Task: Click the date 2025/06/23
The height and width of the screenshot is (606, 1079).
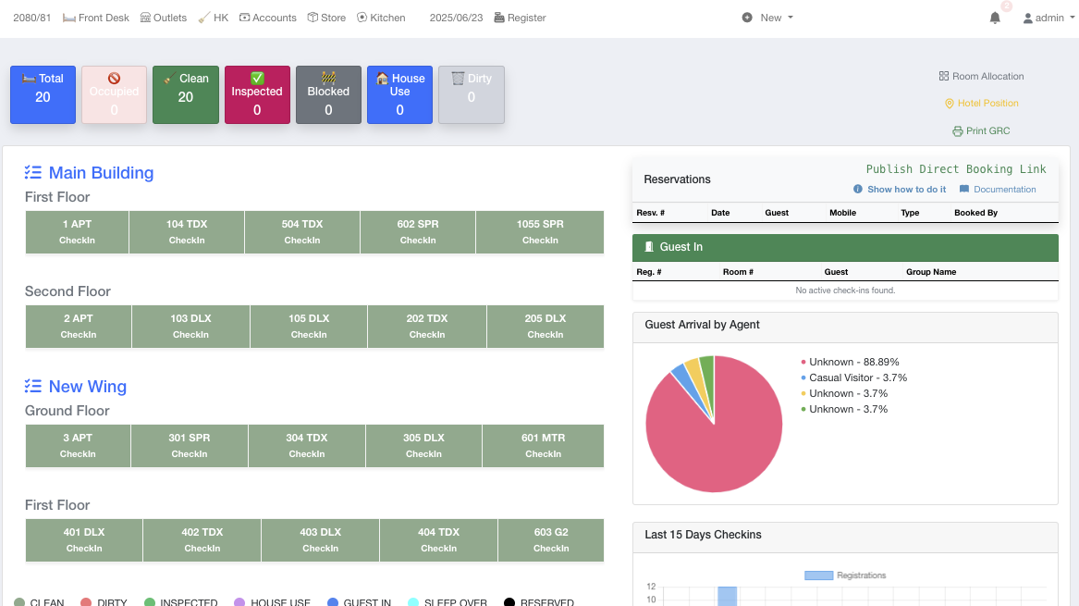Action: point(456,18)
